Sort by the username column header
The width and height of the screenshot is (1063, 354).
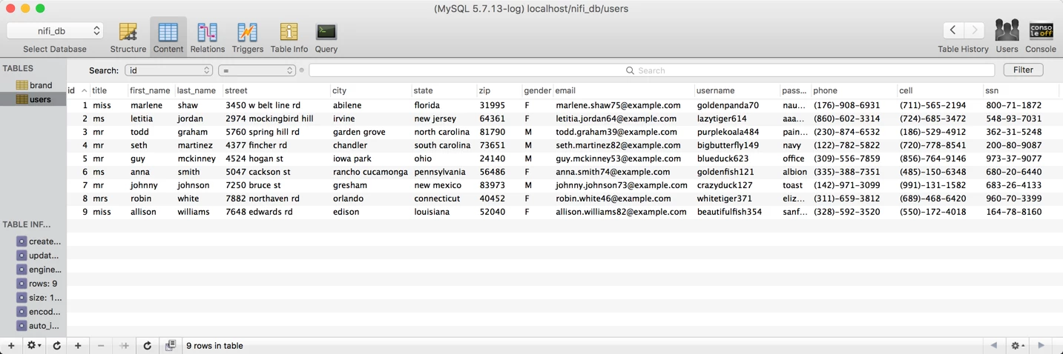pos(737,90)
